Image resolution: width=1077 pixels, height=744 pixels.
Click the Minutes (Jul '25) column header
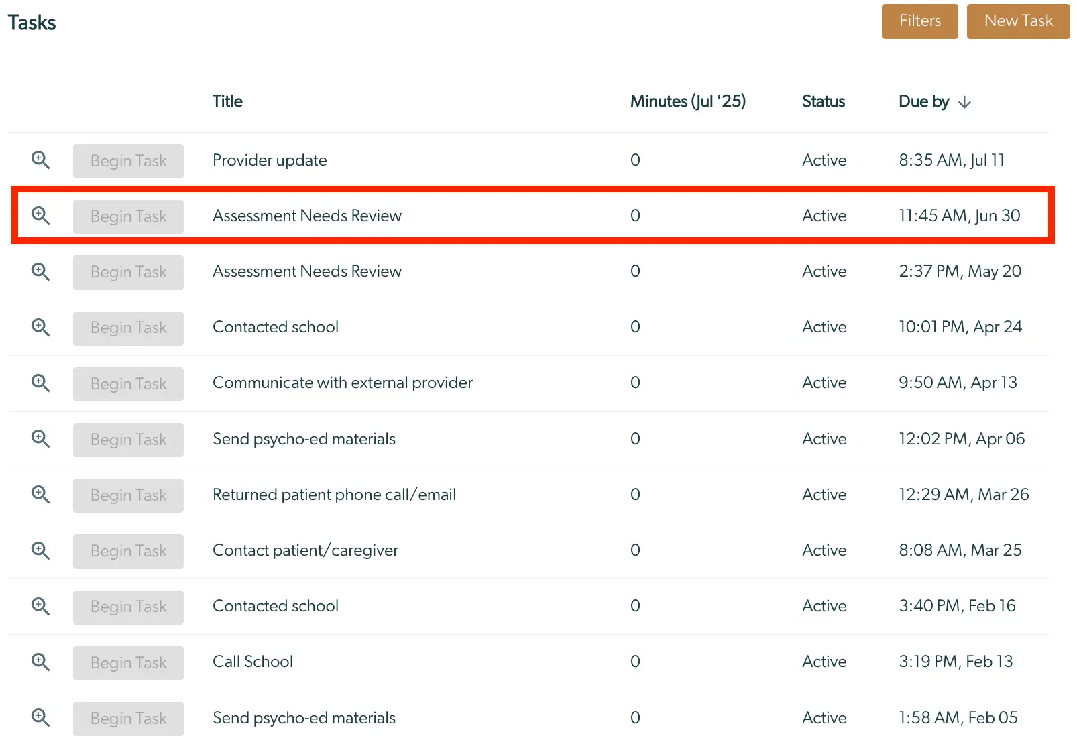[x=688, y=101]
